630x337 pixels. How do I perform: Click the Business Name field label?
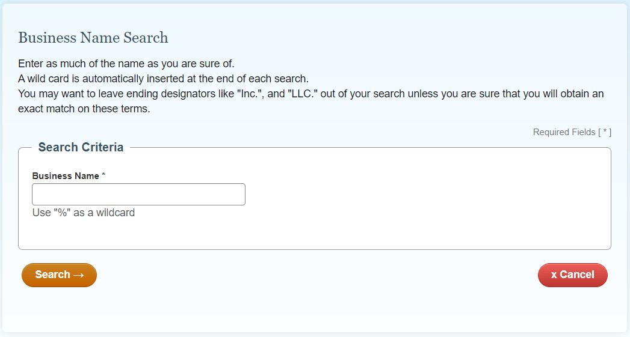click(66, 176)
